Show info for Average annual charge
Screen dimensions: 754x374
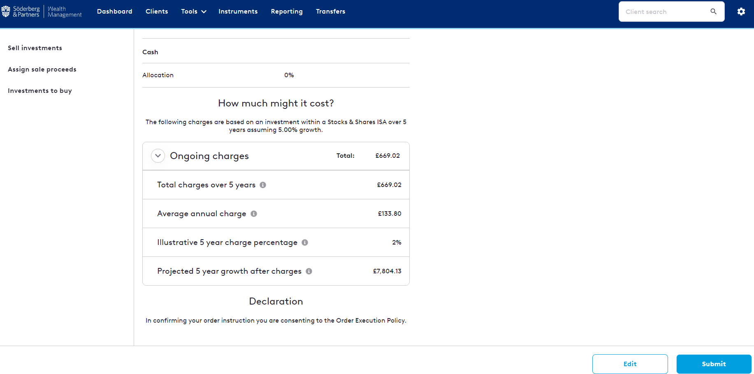coord(254,214)
